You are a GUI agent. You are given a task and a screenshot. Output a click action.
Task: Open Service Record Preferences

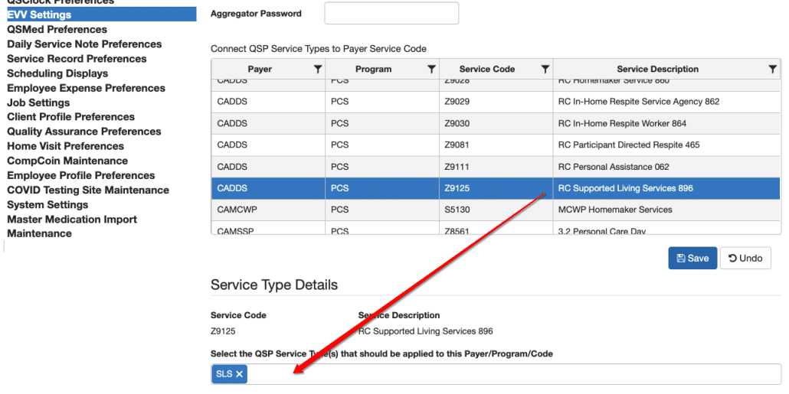(x=77, y=59)
